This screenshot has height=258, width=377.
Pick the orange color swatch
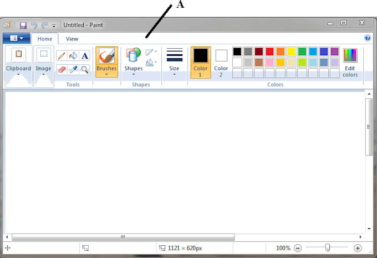click(x=281, y=51)
